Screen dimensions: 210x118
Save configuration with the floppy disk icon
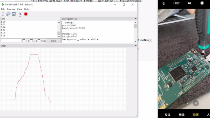[x=14, y=14]
